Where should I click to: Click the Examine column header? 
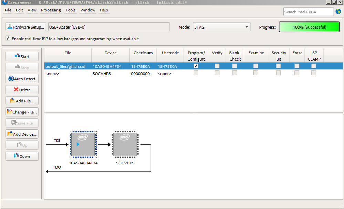point(256,55)
